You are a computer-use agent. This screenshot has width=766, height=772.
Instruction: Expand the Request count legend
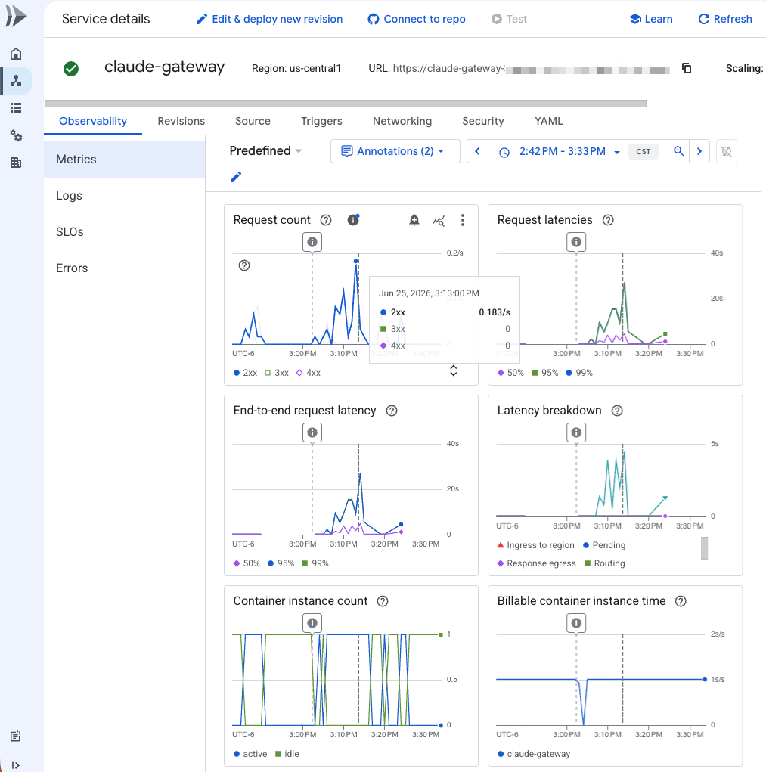[454, 370]
